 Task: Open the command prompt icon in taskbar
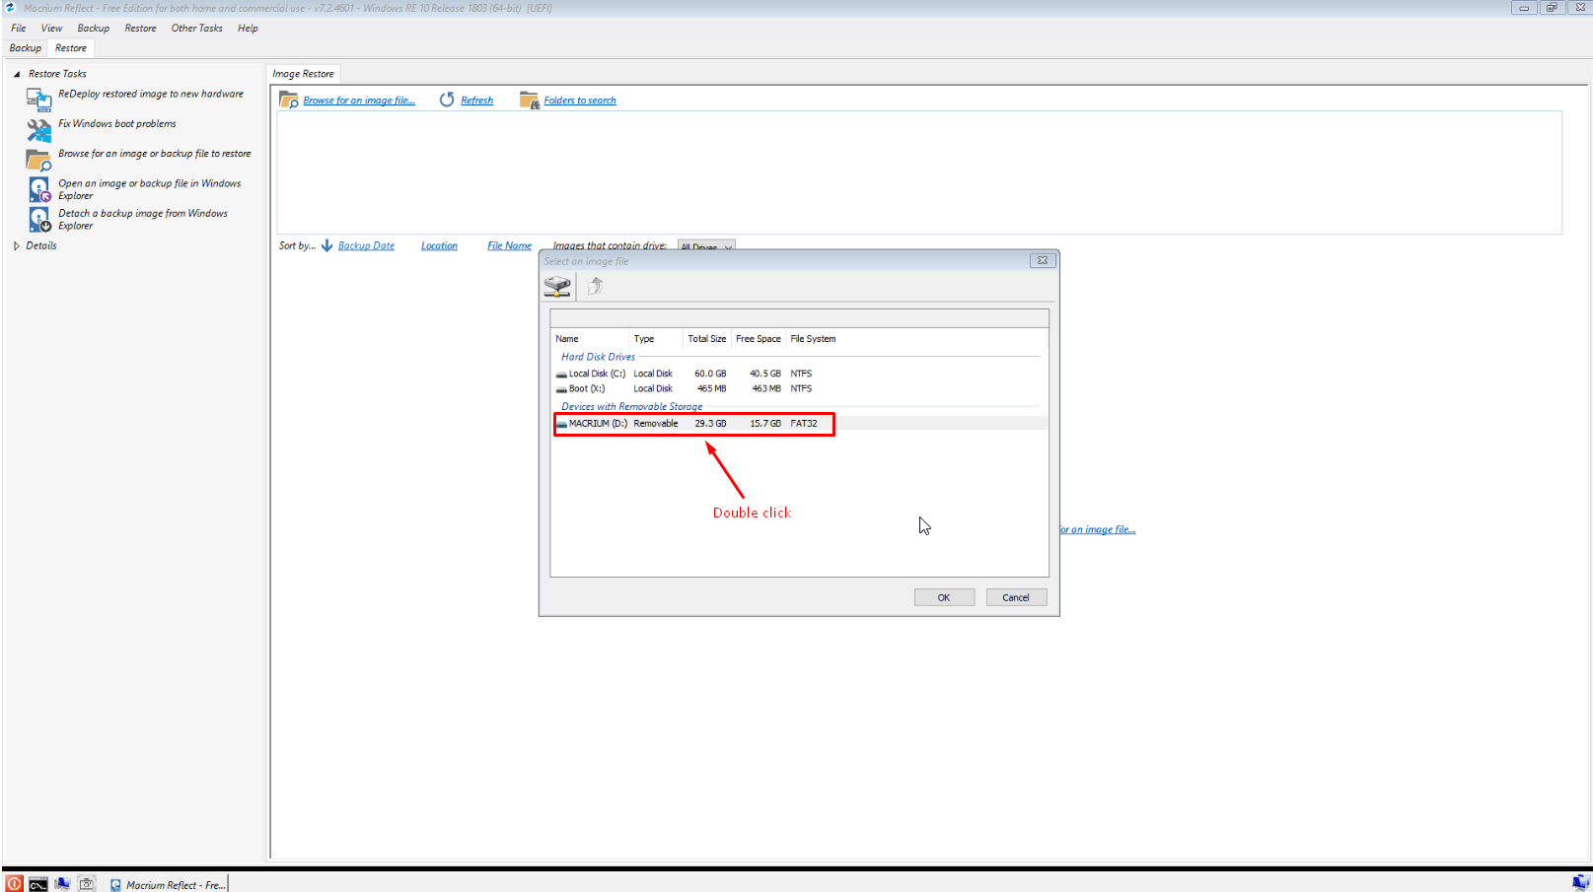(37, 884)
